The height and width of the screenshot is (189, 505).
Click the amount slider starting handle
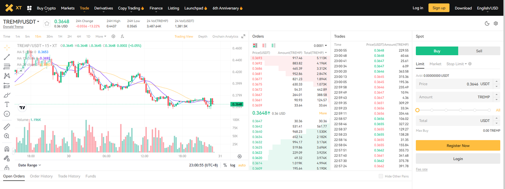point(417,110)
